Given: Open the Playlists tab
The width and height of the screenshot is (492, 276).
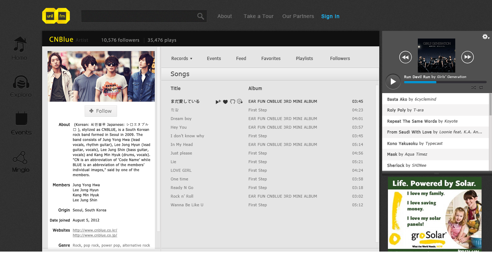Looking at the screenshot, I should pyautogui.click(x=304, y=59).
